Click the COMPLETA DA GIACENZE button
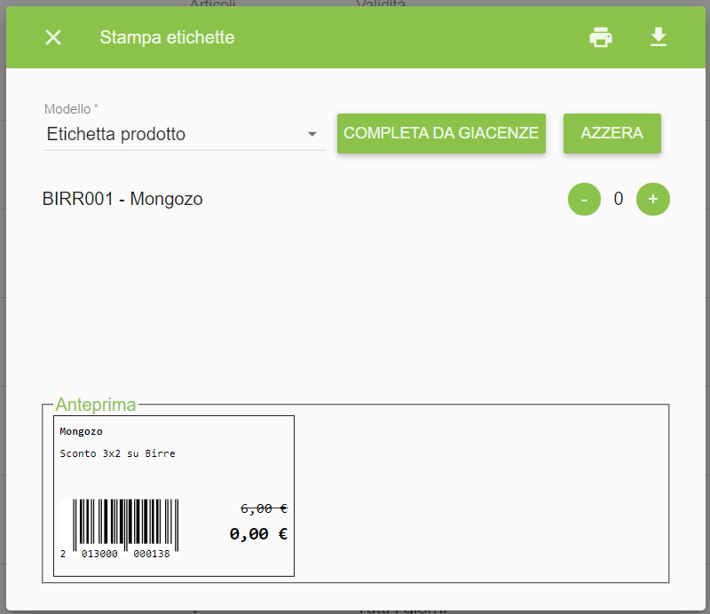 441,133
